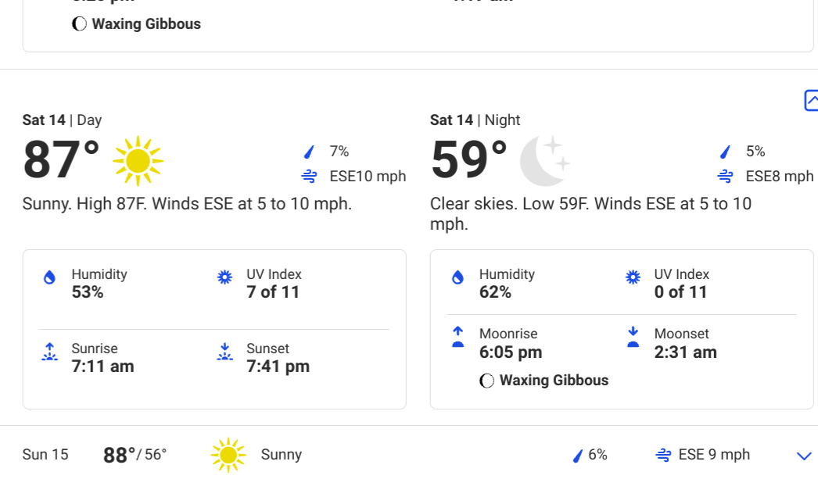Click the day wind icon beside ESE10 mph

[x=310, y=177]
